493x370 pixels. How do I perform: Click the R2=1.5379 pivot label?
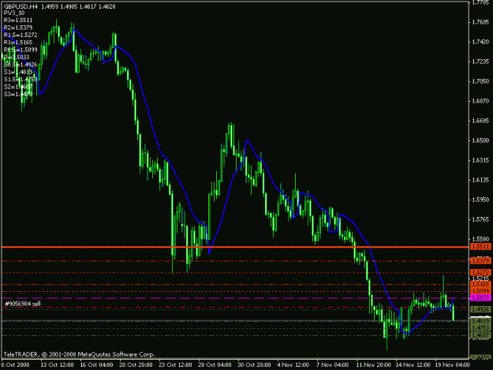coord(18,28)
